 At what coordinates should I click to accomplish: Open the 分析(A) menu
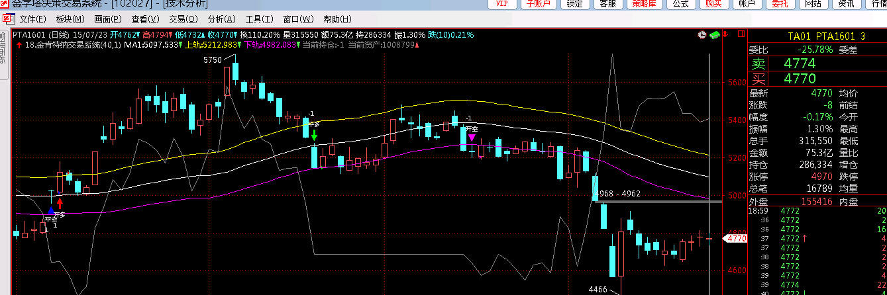[x=221, y=19]
